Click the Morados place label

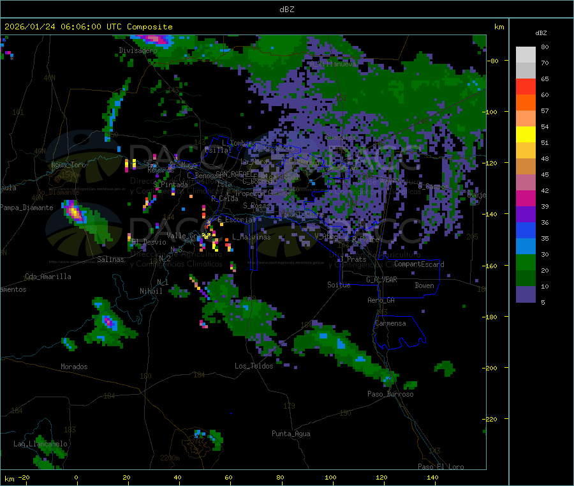pyautogui.click(x=74, y=367)
